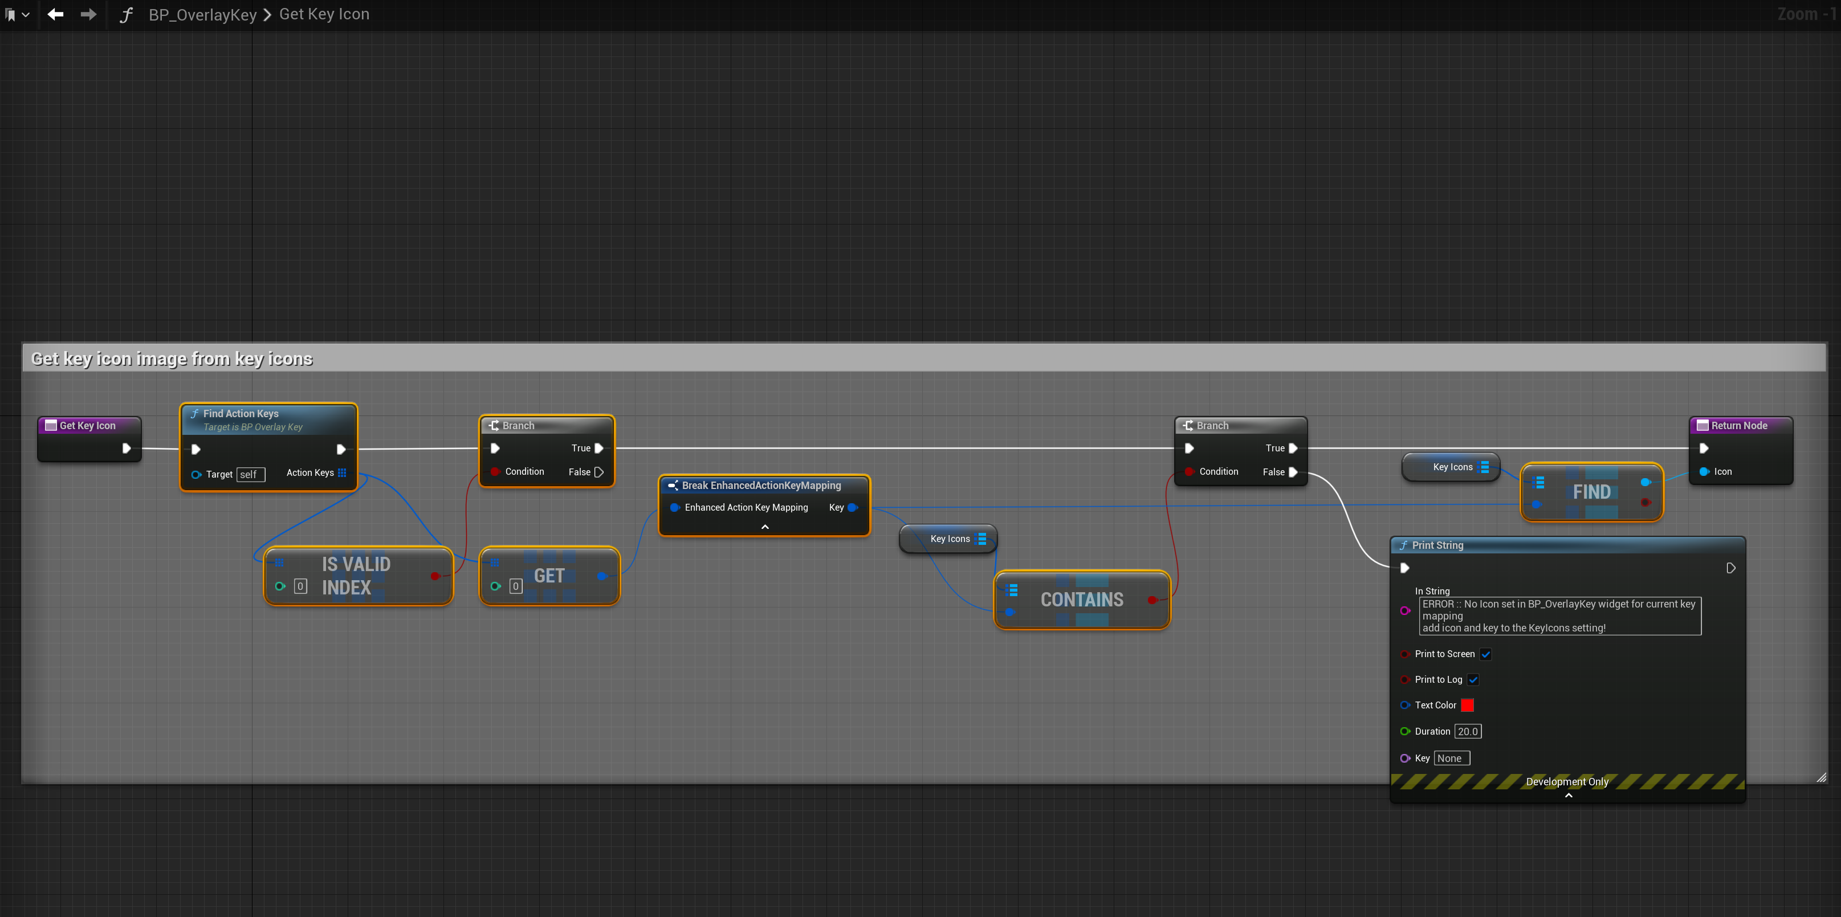Uncheck Print to Log checkbox
The height and width of the screenshot is (917, 1841).
coord(1473,680)
